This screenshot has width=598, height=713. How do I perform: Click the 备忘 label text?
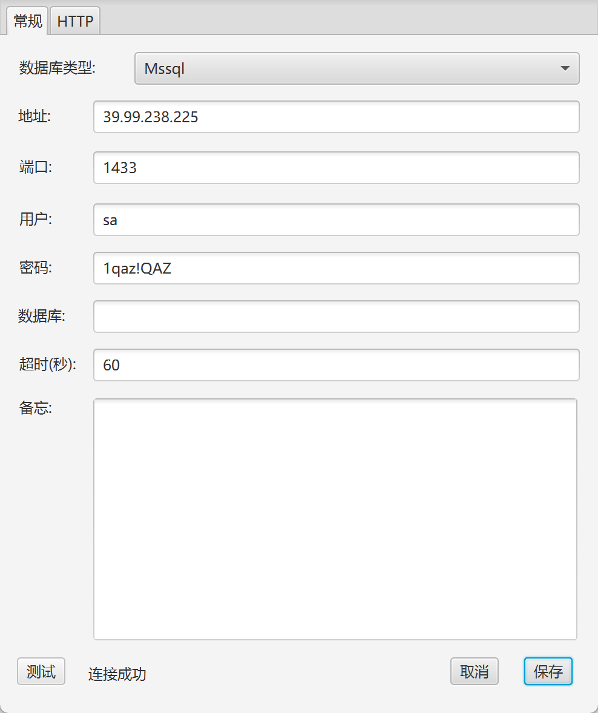tap(36, 408)
